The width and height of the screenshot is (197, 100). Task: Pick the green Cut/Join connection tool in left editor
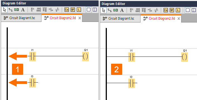[x=16, y=10]
